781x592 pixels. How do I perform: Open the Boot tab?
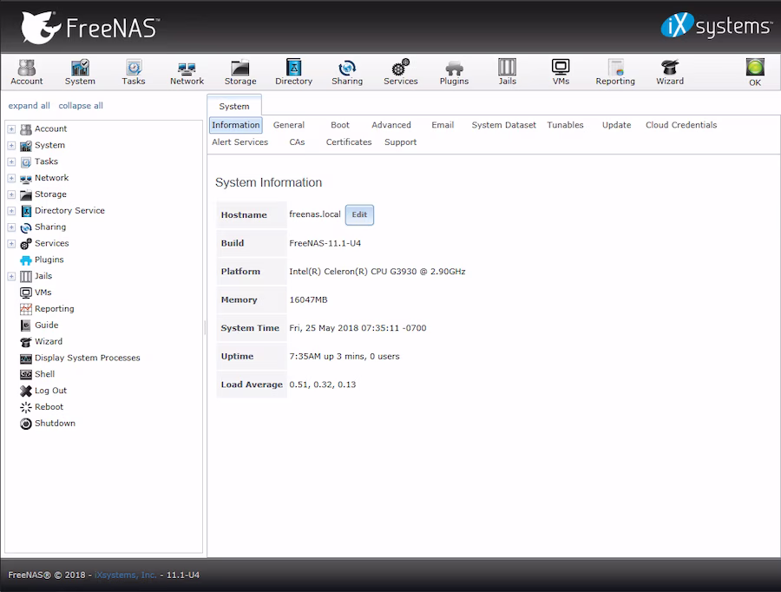[339, 125]
